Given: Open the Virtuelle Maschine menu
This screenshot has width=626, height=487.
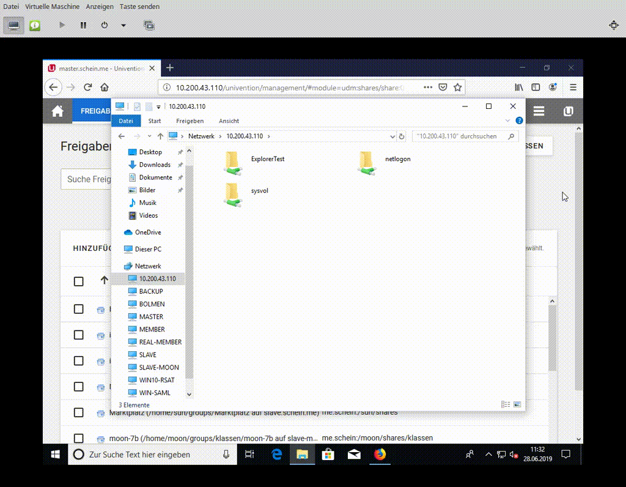Looking at the screenshot, I should coord(52,7).
